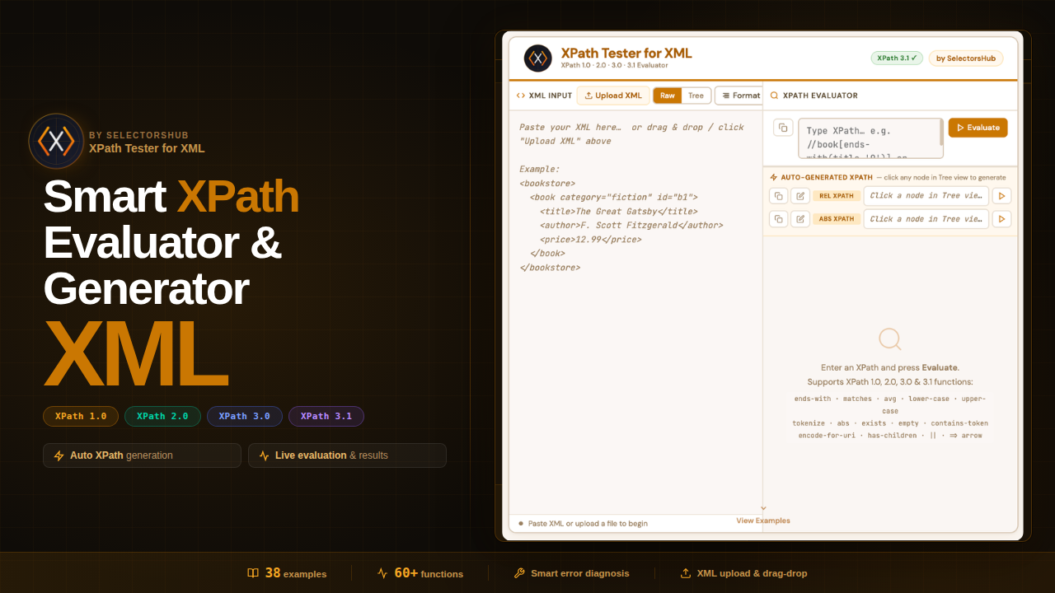Click the 'XPATH EVALUATOR' panel heading

click(x=820, y=96)
